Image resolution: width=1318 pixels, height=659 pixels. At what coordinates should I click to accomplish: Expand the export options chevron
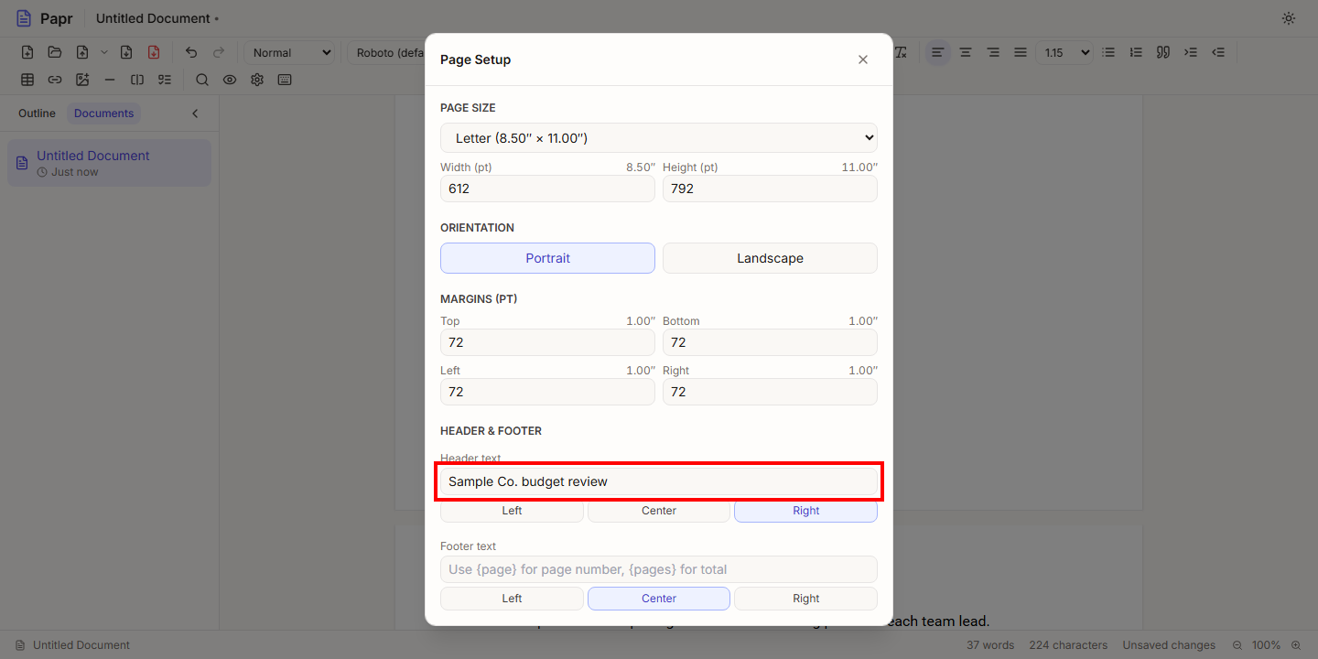pos(103,52)
